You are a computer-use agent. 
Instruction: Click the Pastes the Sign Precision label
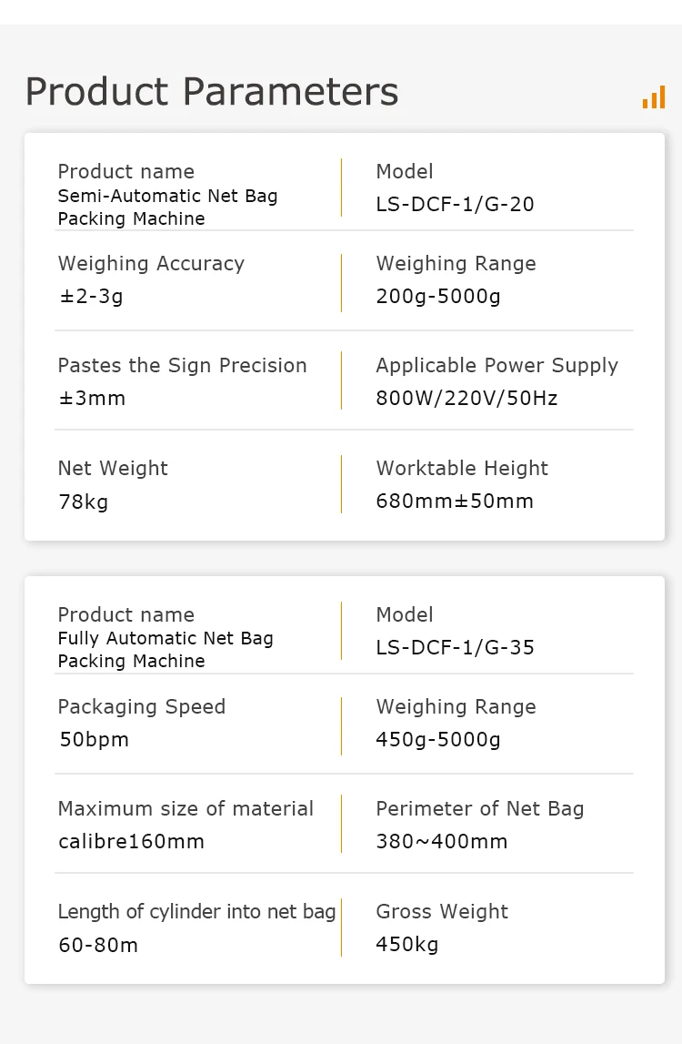pos(182,366)
